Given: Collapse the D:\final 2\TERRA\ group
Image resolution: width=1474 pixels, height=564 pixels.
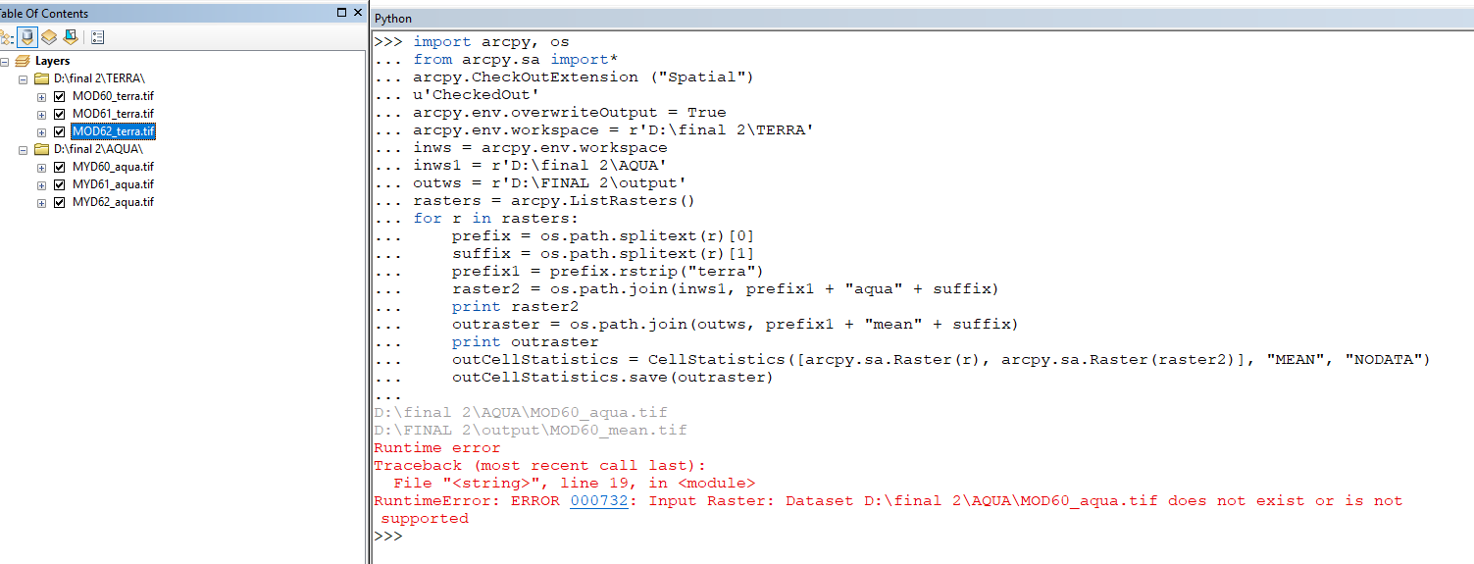Looking at the screenshot, I should 23,78.
